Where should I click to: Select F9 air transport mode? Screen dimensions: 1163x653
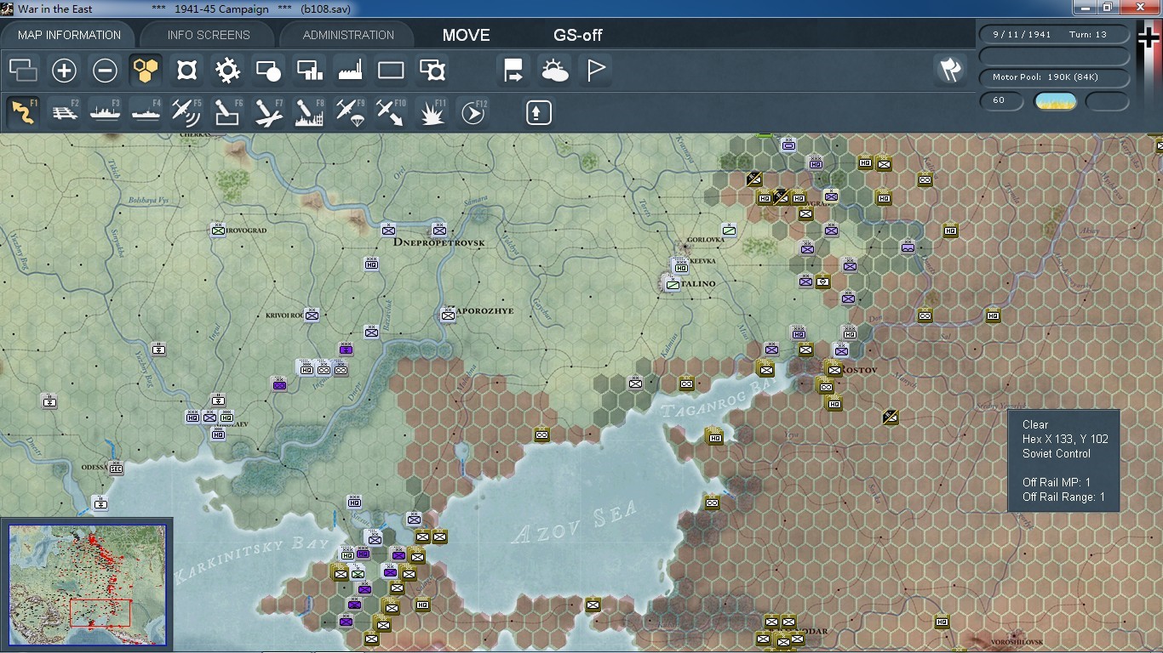coord(350,112)
